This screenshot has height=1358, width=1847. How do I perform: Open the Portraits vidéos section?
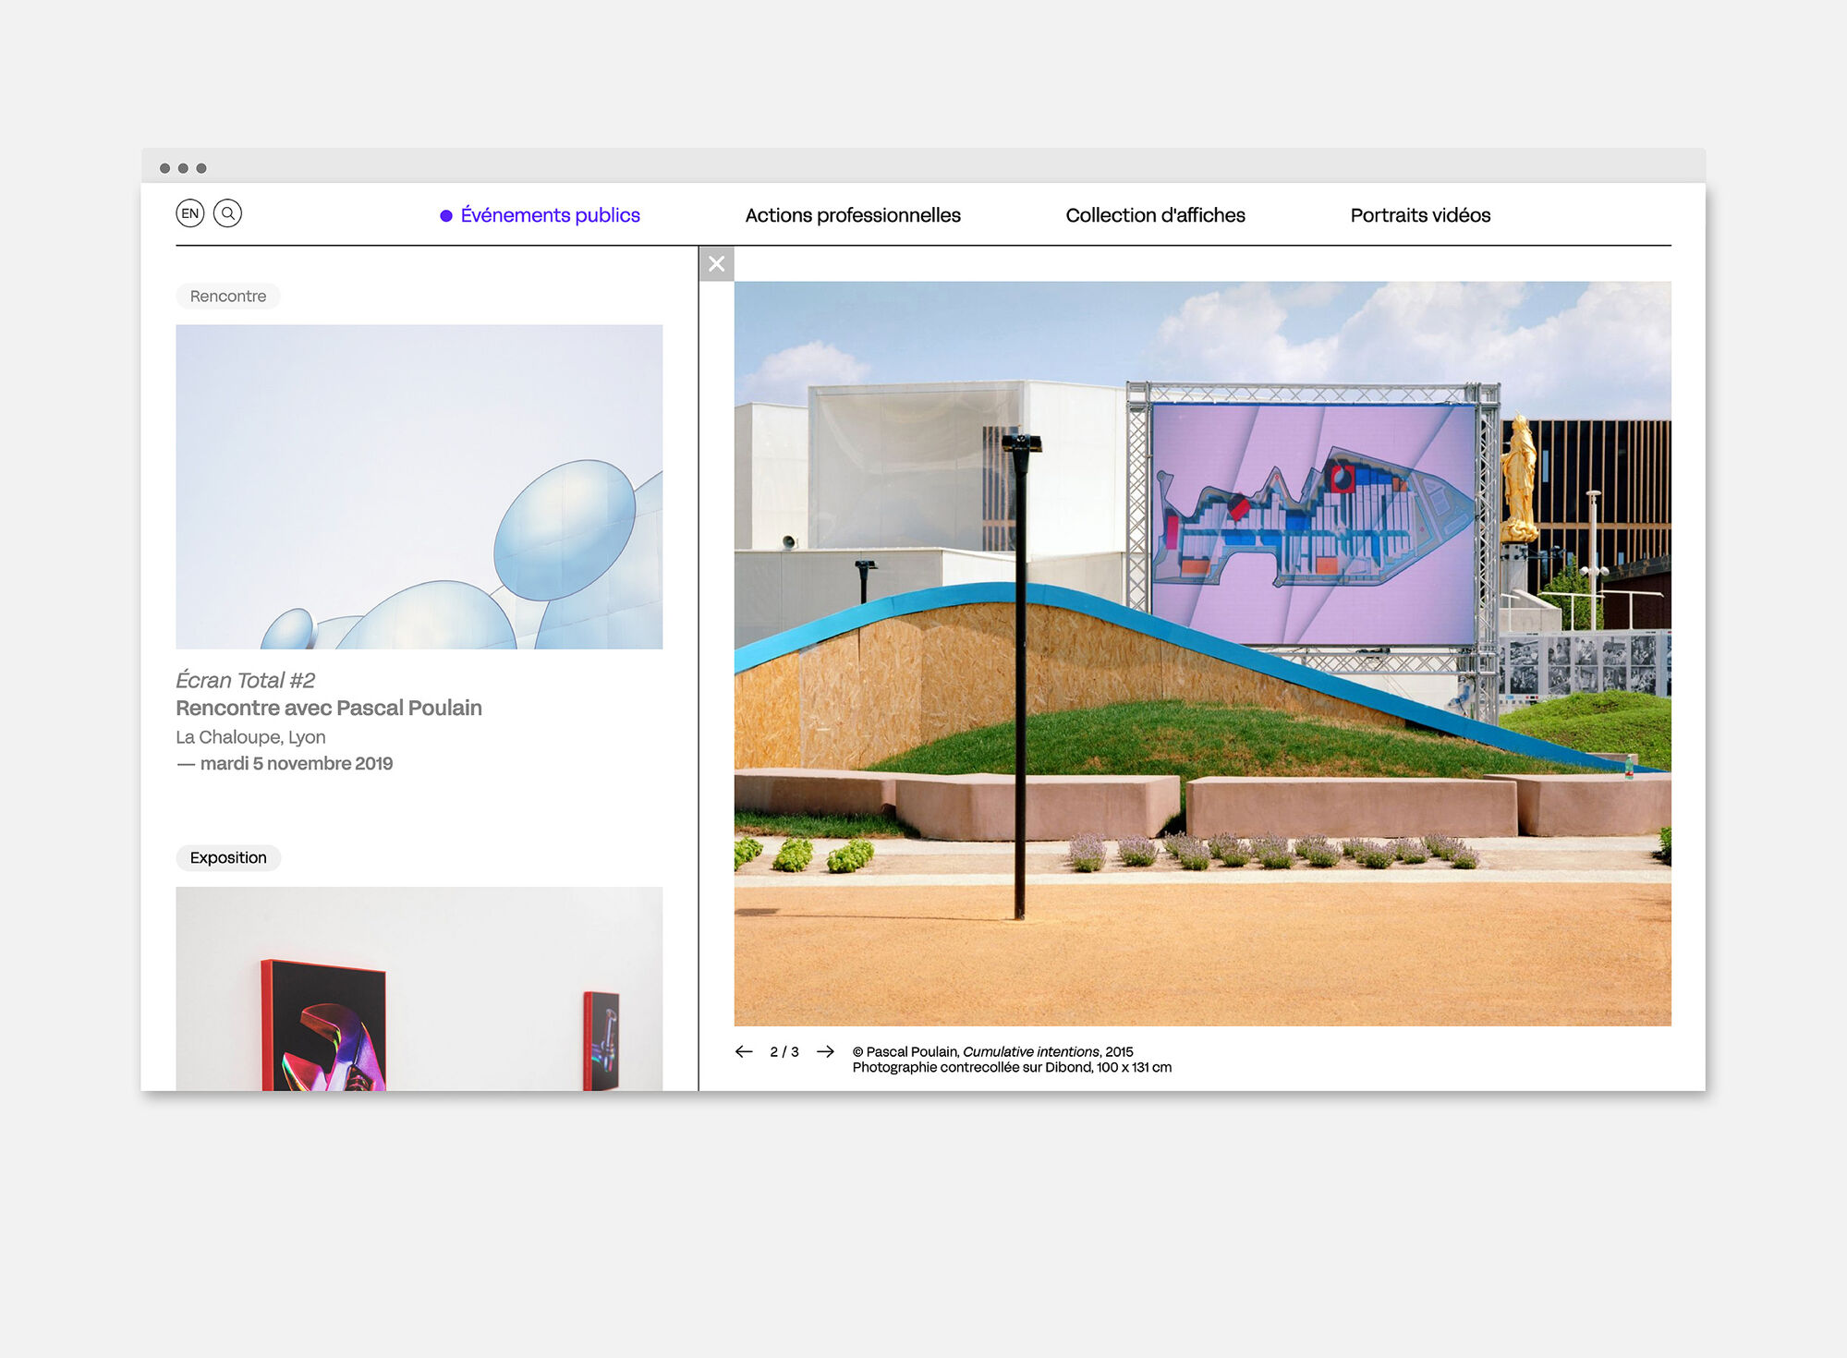click(1419, 214)
